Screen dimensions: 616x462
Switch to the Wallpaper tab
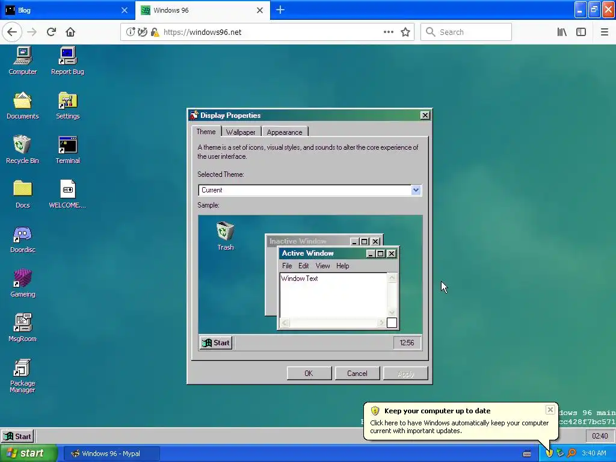point(241,132)
